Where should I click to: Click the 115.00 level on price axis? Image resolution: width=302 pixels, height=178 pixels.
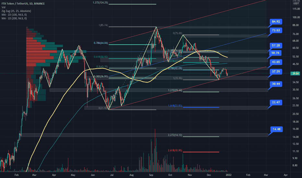(x=296, y=9)
